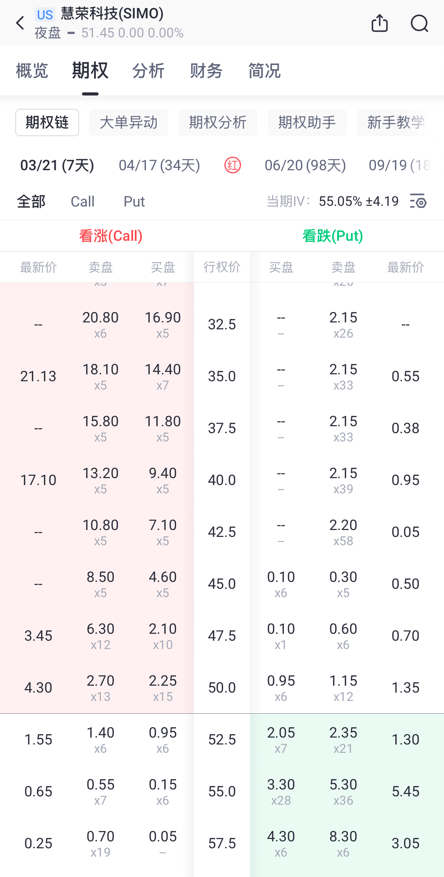
Task: Open the search magnifier icon
Action: tap(419, 23)
